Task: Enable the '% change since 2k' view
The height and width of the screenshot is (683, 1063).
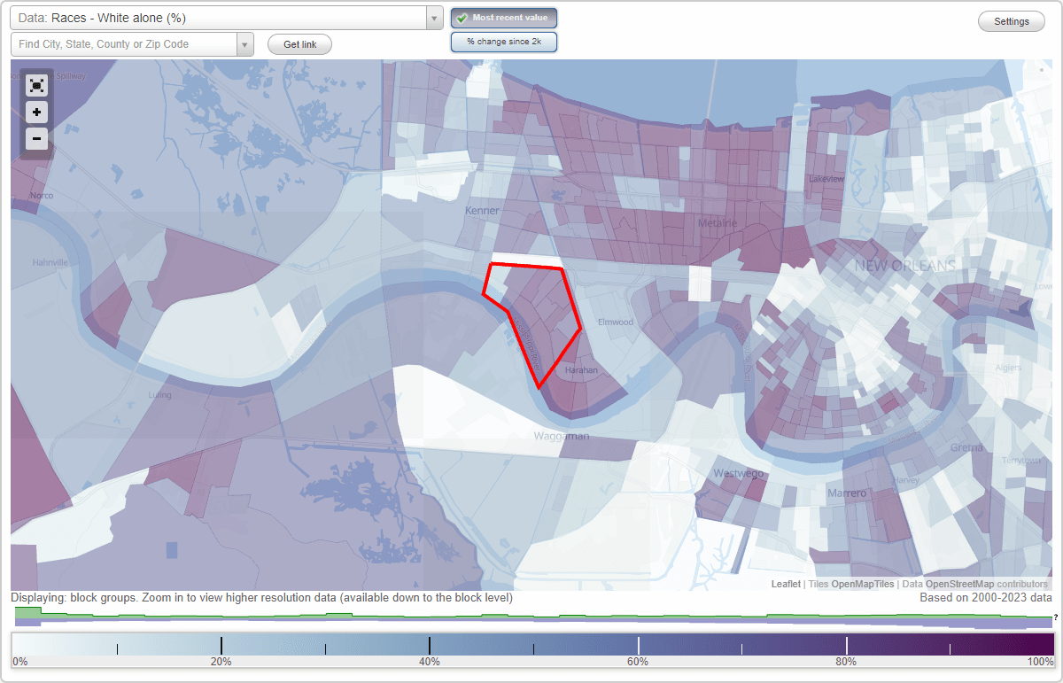Action: [x=503, y=41]
